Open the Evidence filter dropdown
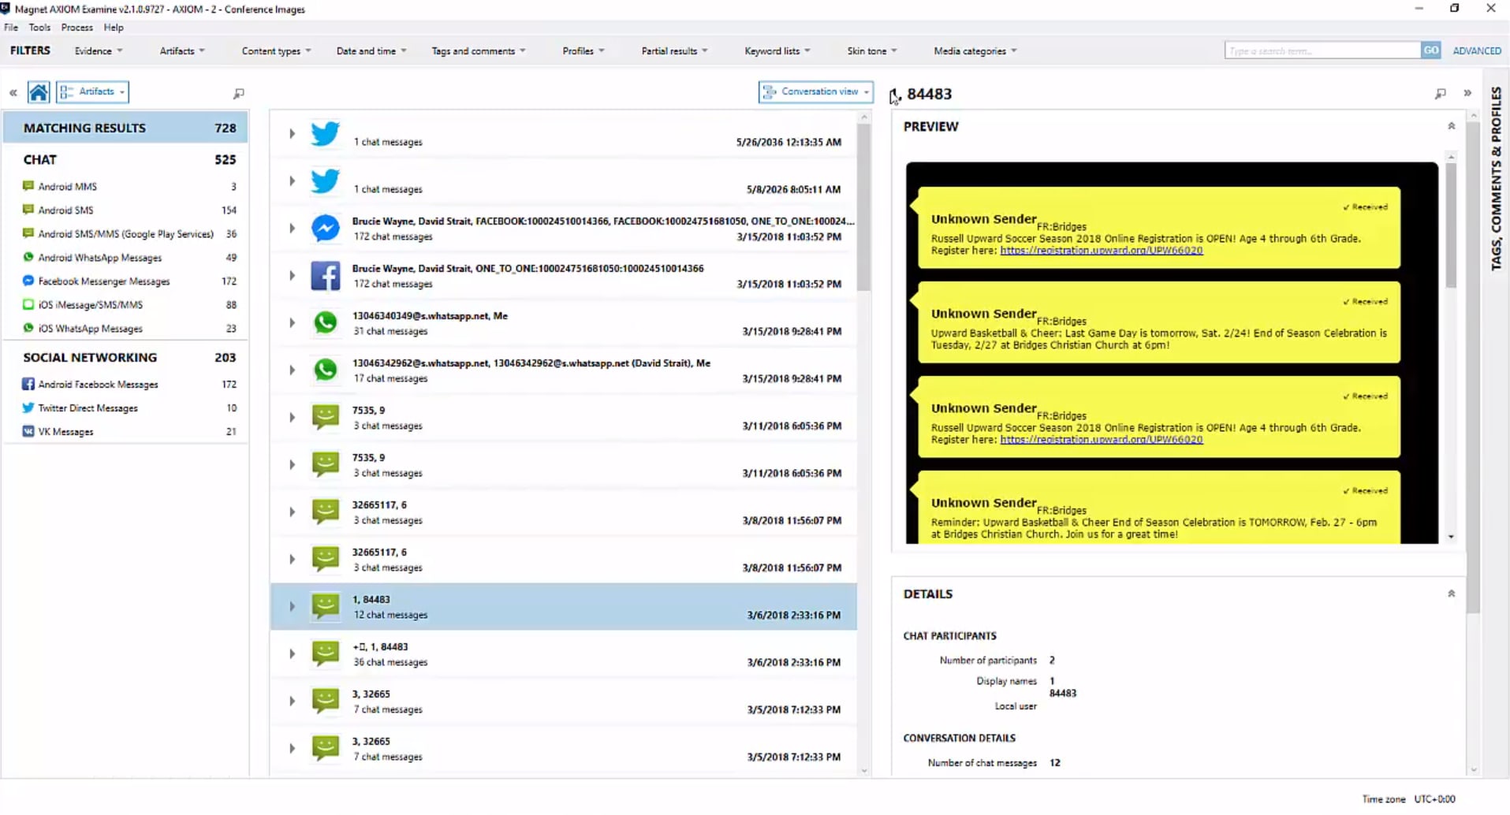1510x815 pixels. [x=97, y=50]
